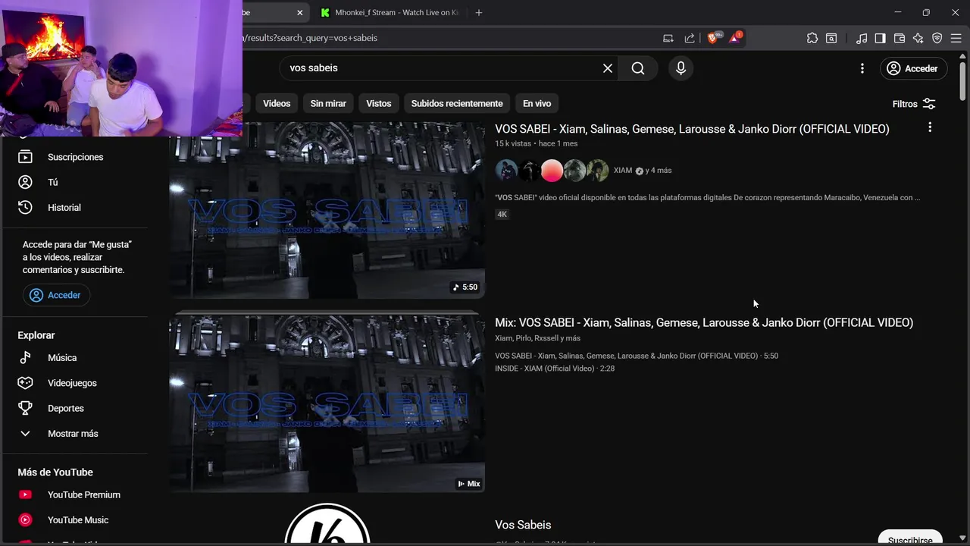This screenshot has width=970, height=546.
Task: Close the current YouTube browser tab
Action: (x=299, y=13)
